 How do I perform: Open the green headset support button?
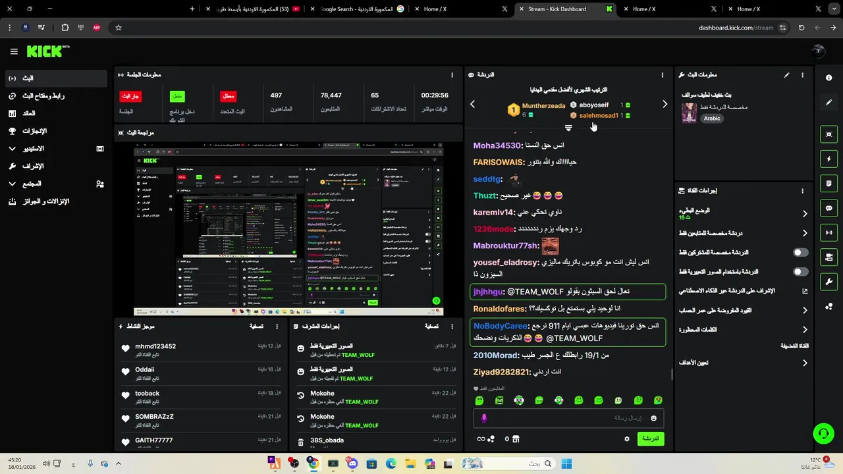tap(823, 433)
